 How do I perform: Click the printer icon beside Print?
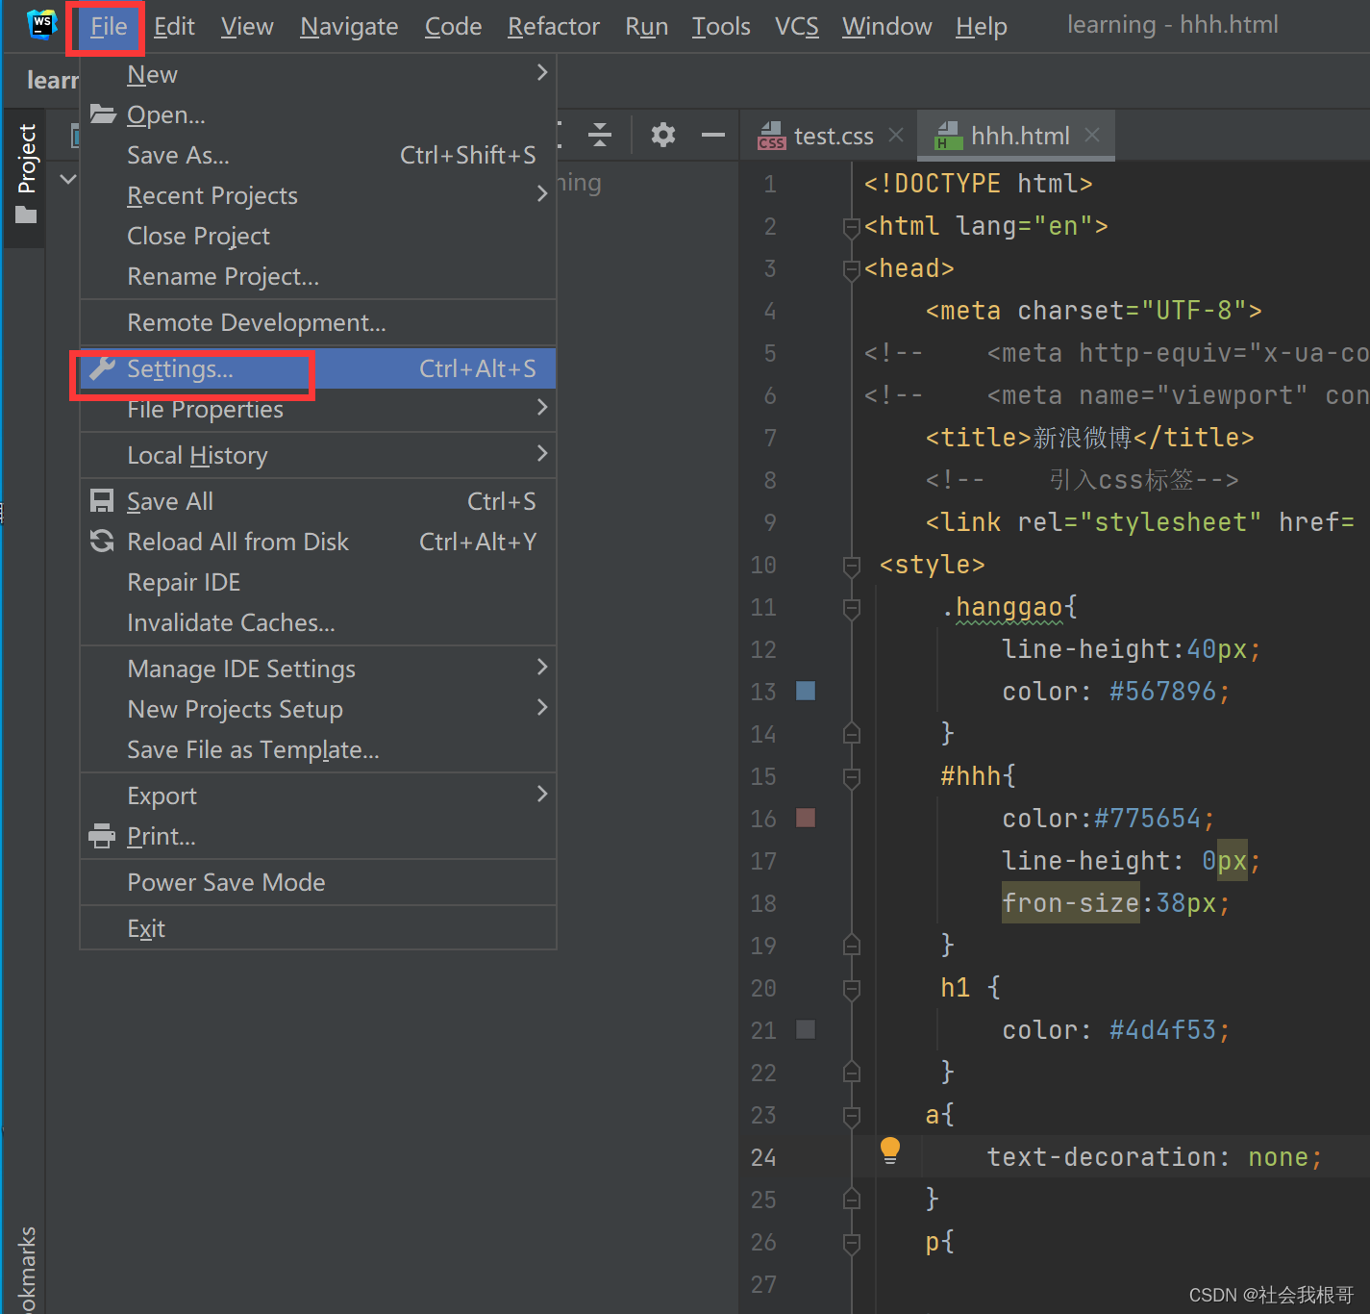(x=101, y=836)
